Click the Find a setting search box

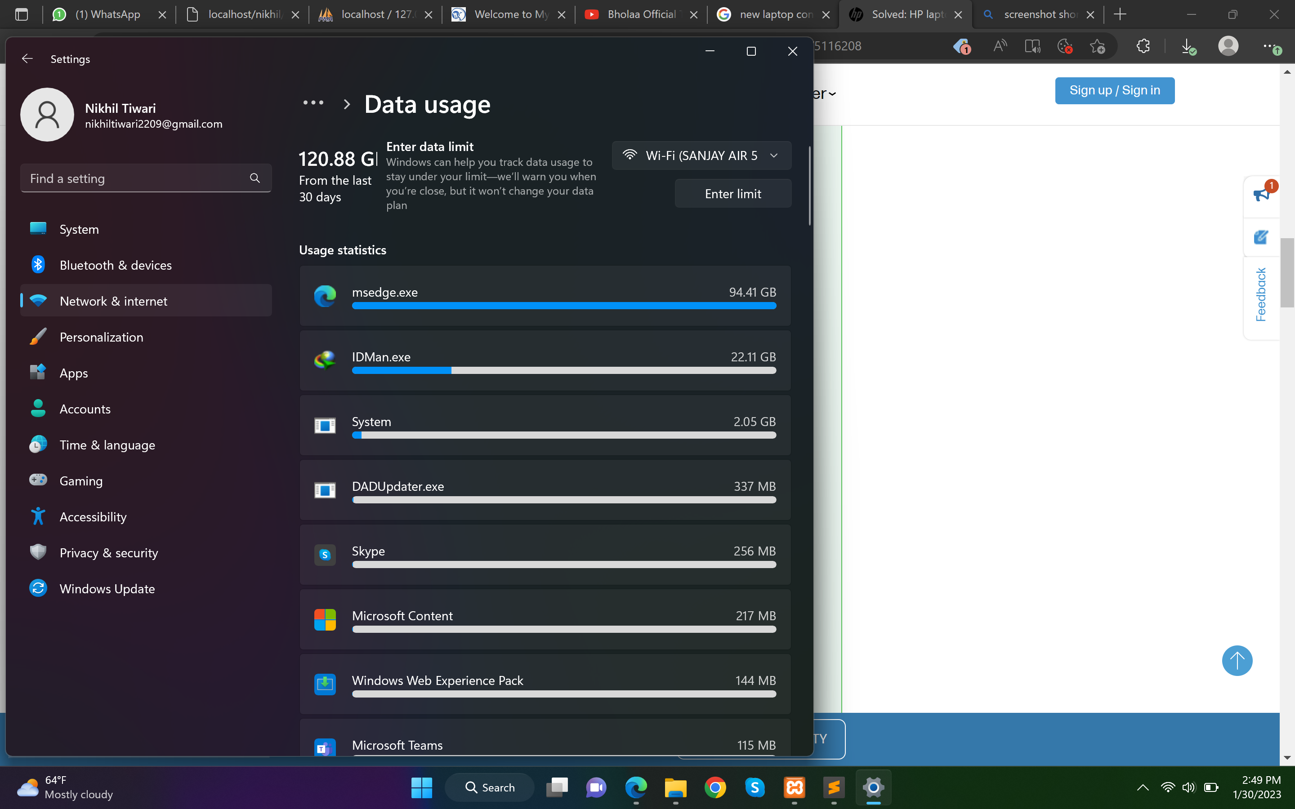click(x=146, y=178)
